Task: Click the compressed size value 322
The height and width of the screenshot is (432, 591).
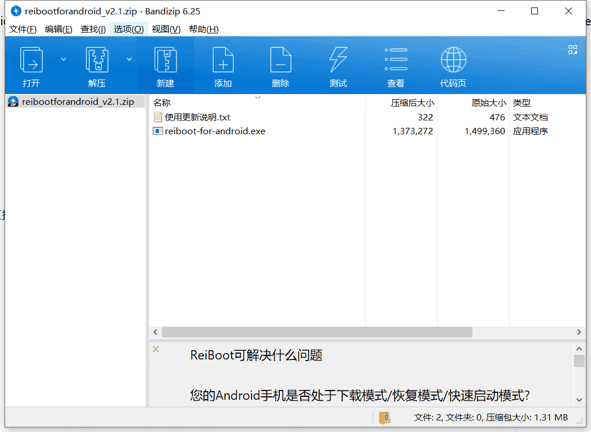Action: (x=425, y=118)
